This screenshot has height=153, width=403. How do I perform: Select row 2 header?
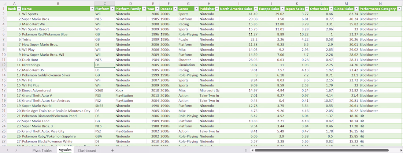pyautogui.click(x=4, y=14)
